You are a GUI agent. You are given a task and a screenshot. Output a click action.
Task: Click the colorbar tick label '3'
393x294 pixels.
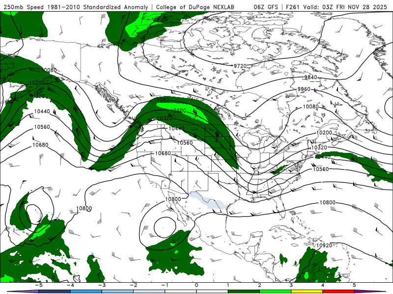291,285
